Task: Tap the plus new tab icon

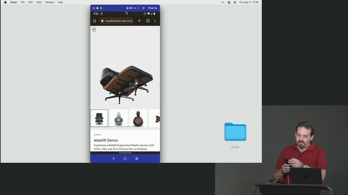Action: click(139, 21)
